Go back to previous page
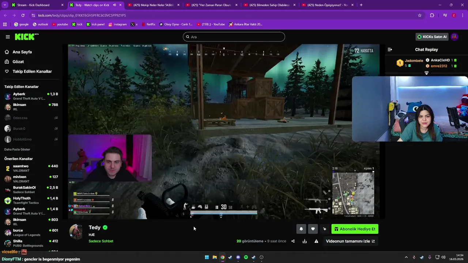This screenshot has width=468, height=263. coord(5,15)
